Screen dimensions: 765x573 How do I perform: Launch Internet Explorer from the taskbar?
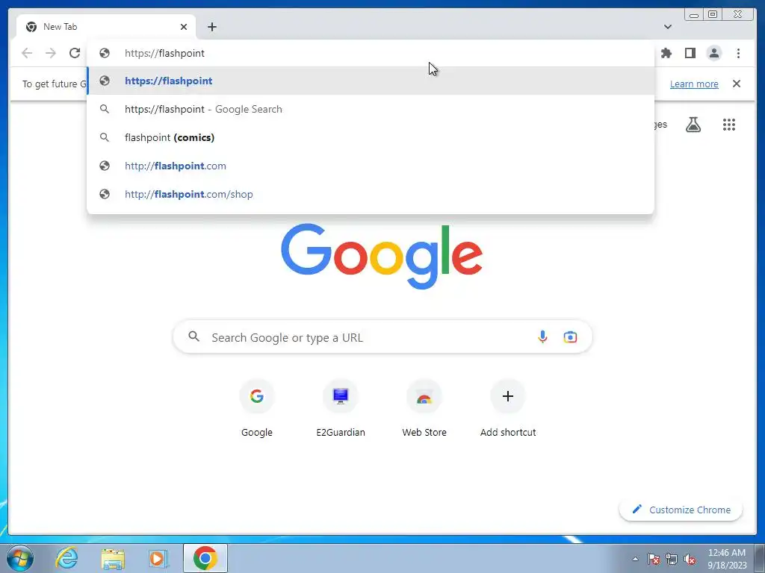click(66, 558)
